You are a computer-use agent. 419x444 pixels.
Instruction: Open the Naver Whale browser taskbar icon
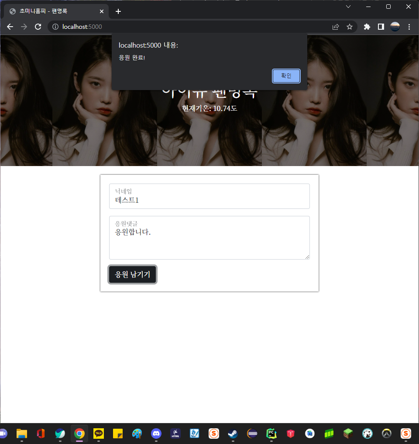click(x=60, y=433)
